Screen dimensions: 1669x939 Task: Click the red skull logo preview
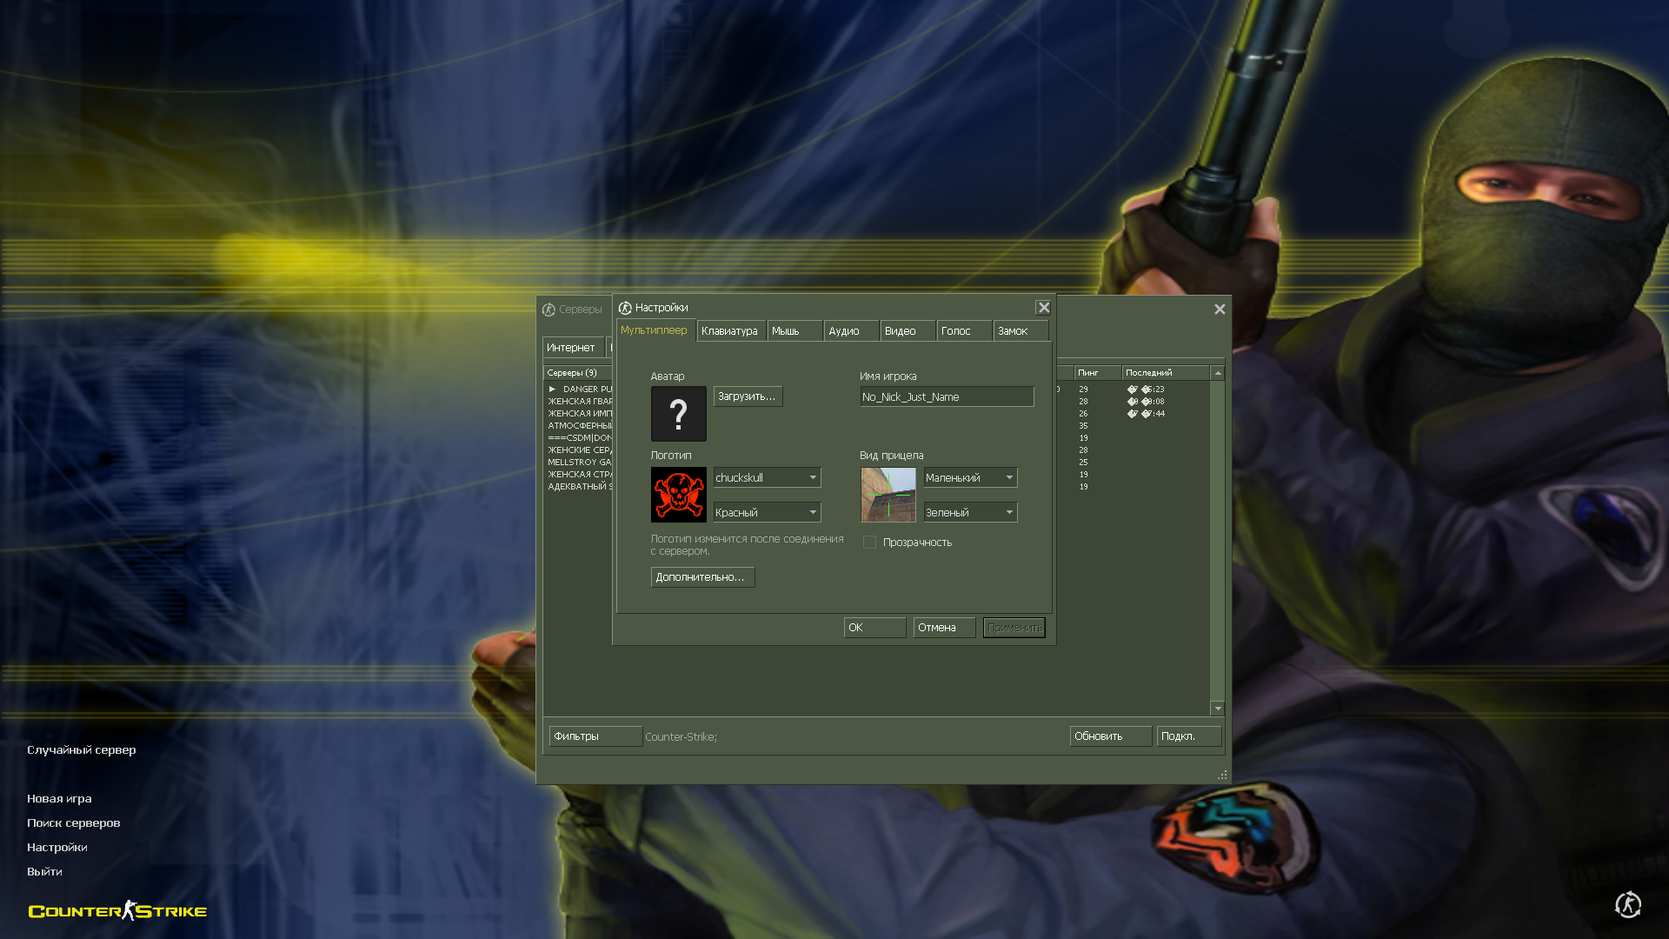(x=678, y=495)
